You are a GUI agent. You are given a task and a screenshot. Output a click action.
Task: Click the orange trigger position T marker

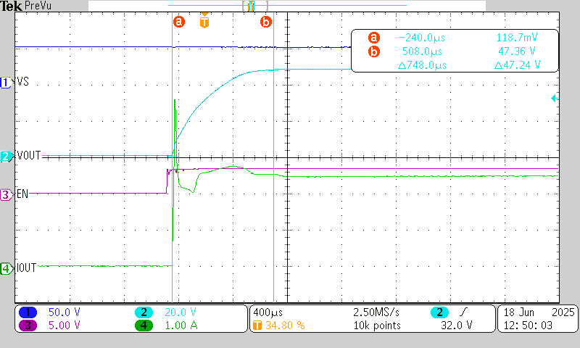pos(204,20)
